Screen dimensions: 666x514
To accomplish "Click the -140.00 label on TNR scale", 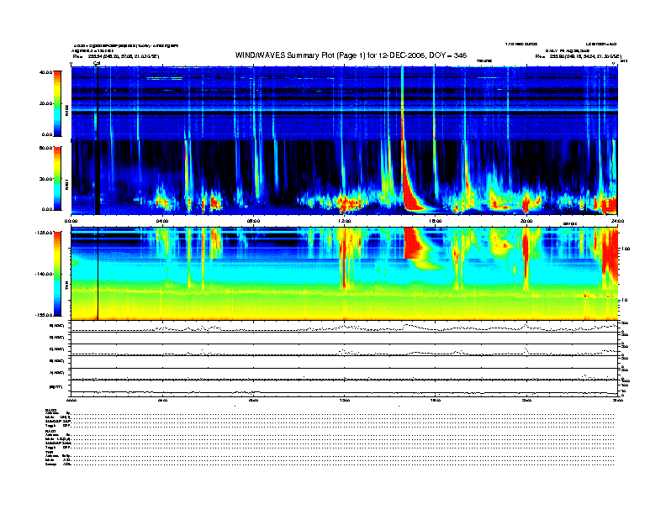I will pyautogui.click(x=44, y=274).
